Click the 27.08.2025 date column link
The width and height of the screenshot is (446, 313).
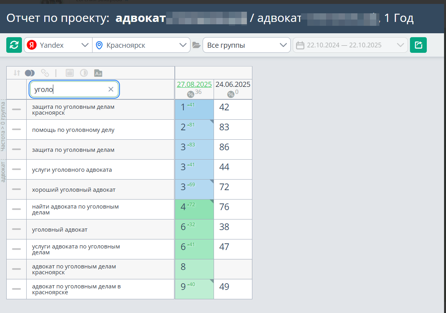point(194,85)
